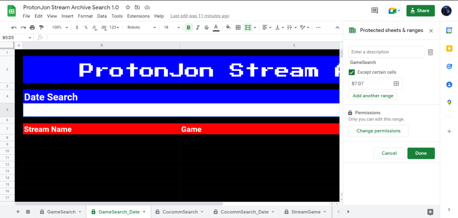This screenshot has width=458, height=218.
Task: Switch to the CocommSearch sheet tab
Action: pos(180,212)
